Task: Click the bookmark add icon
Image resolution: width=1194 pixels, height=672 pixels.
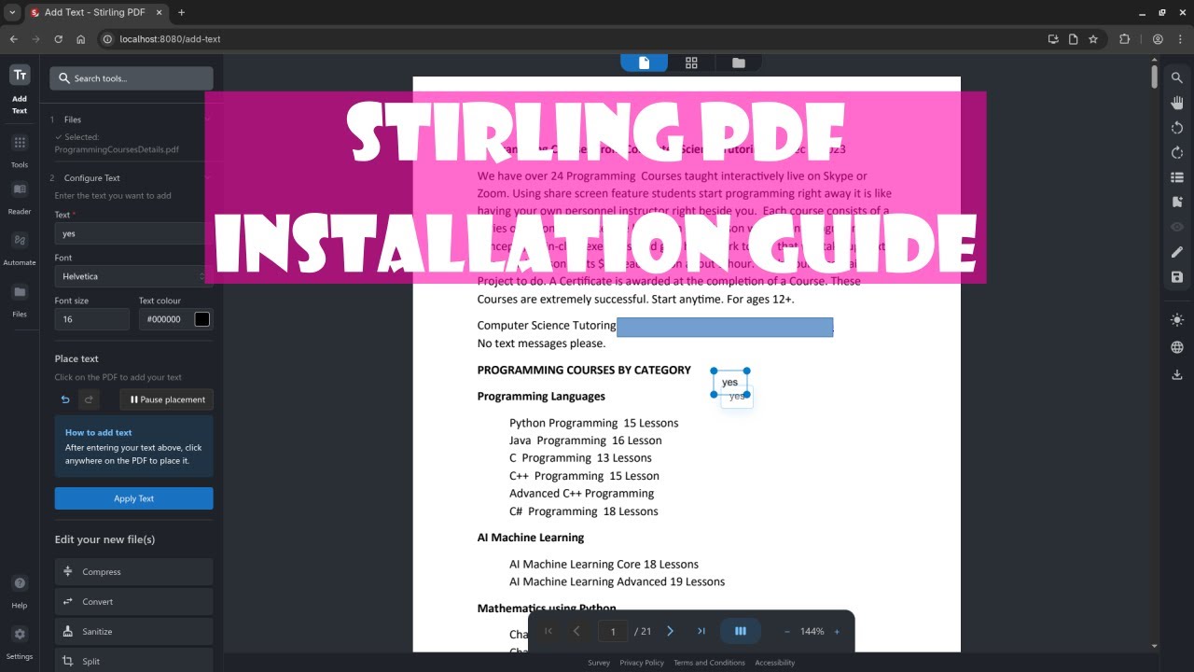Action: click(x=1177, y=202)
